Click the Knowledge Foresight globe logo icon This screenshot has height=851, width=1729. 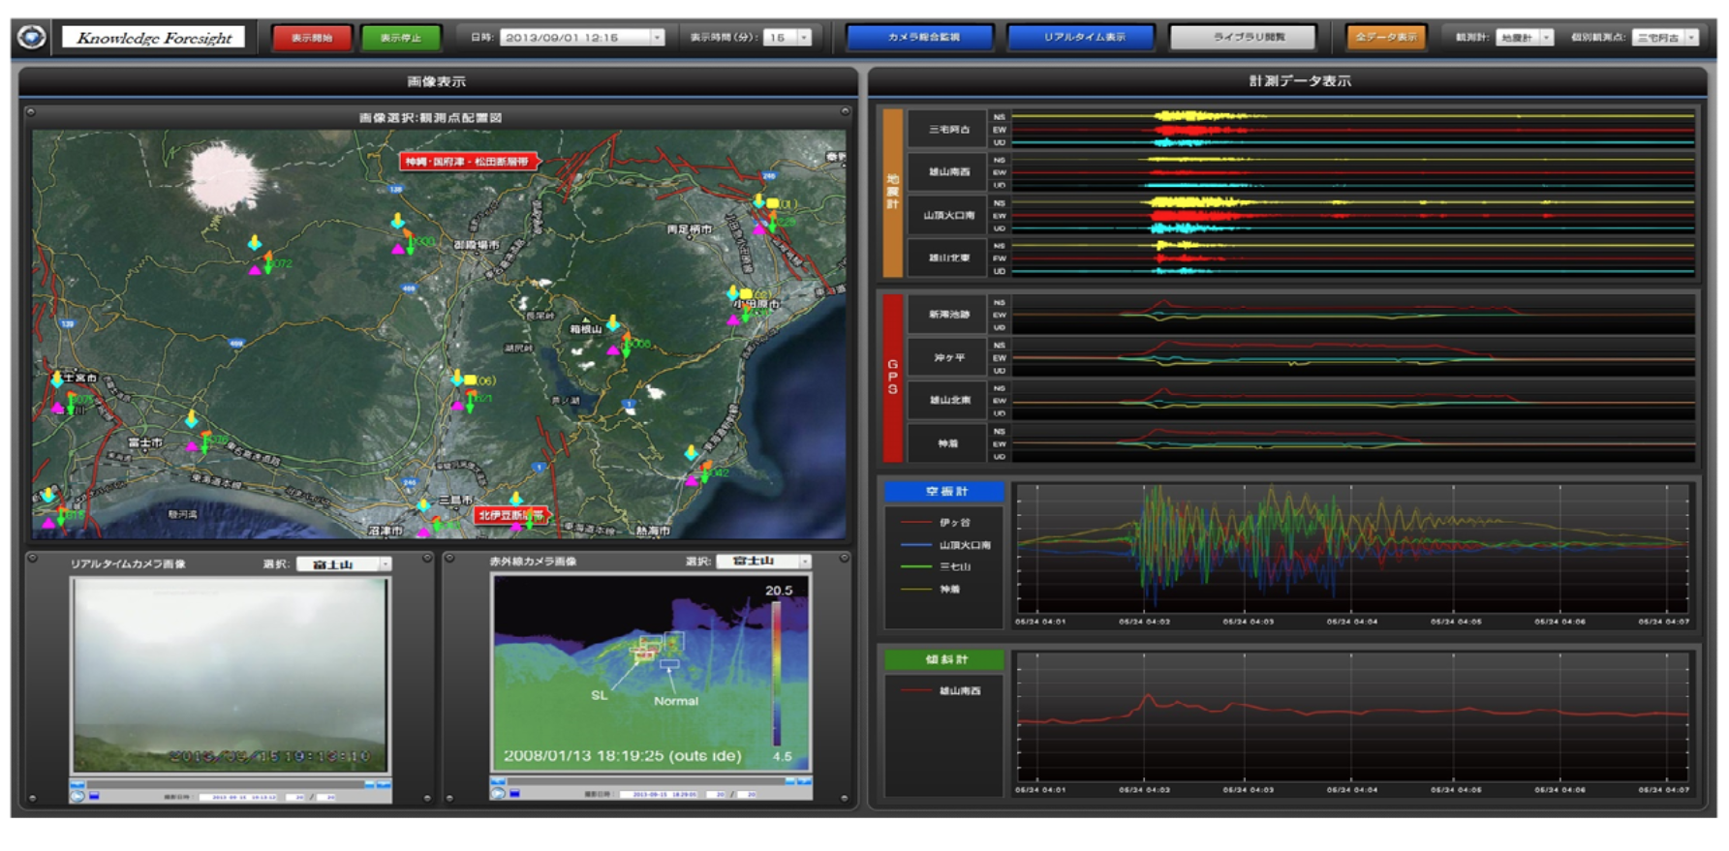(32, 38)
